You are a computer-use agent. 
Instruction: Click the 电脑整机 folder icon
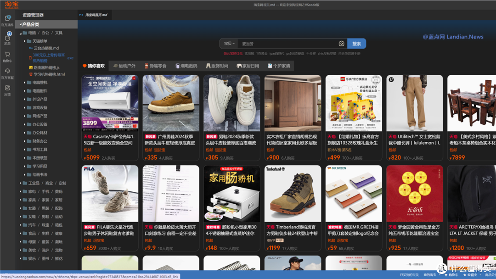click(29, 83)
